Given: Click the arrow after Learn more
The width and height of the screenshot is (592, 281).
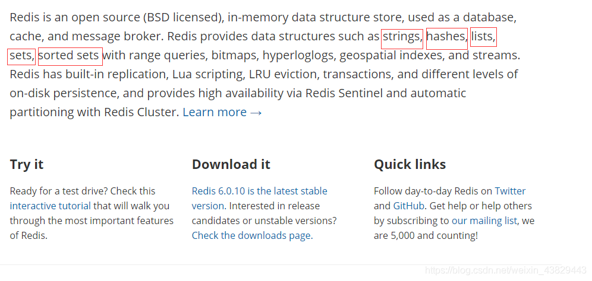Looking at the screenshot, I should click(256, 113).
